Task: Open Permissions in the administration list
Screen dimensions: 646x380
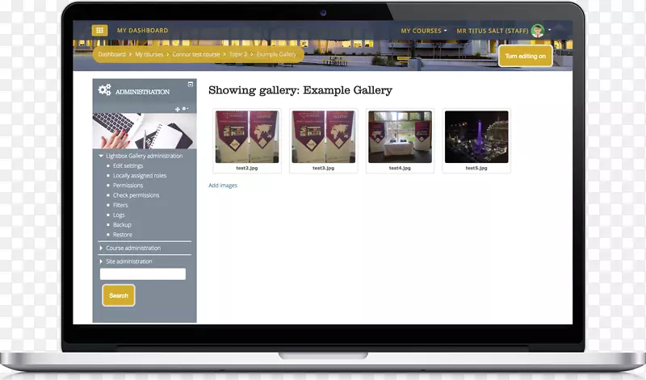Action: tap(128, 186)
